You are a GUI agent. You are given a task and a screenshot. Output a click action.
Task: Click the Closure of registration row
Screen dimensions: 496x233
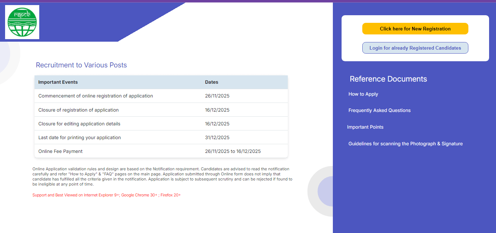(78, 109)
